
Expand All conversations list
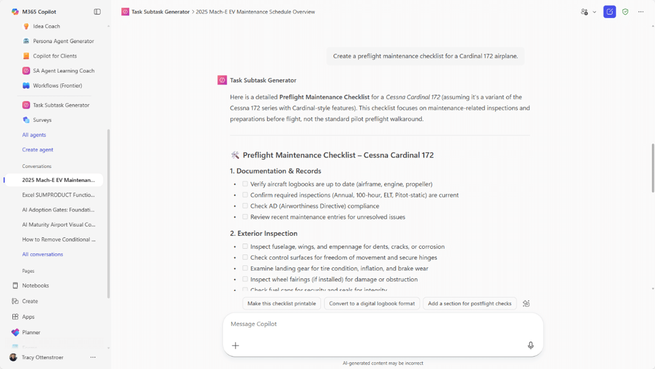tap(42, 254)
